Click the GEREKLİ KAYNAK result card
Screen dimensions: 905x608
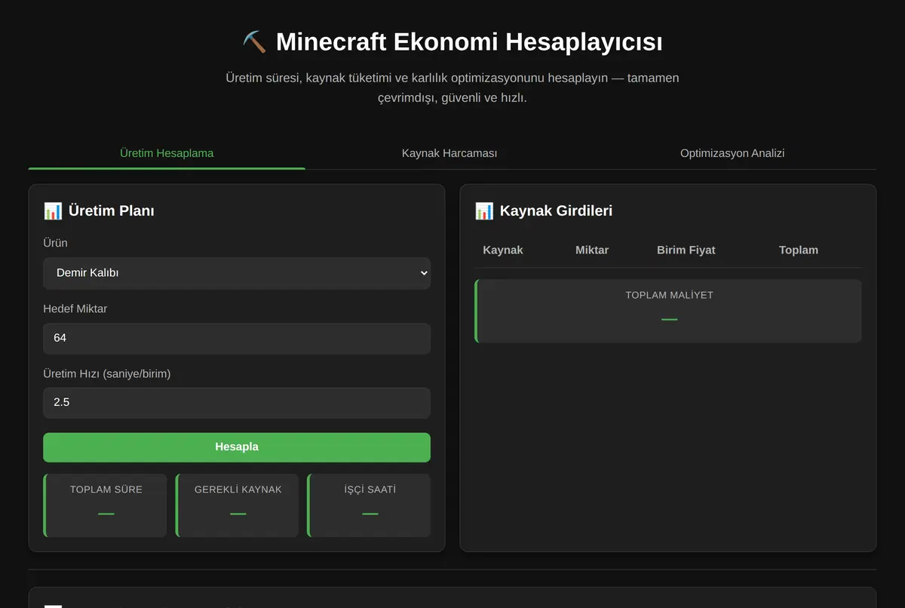pyautogui.click(x=238, y=505)
